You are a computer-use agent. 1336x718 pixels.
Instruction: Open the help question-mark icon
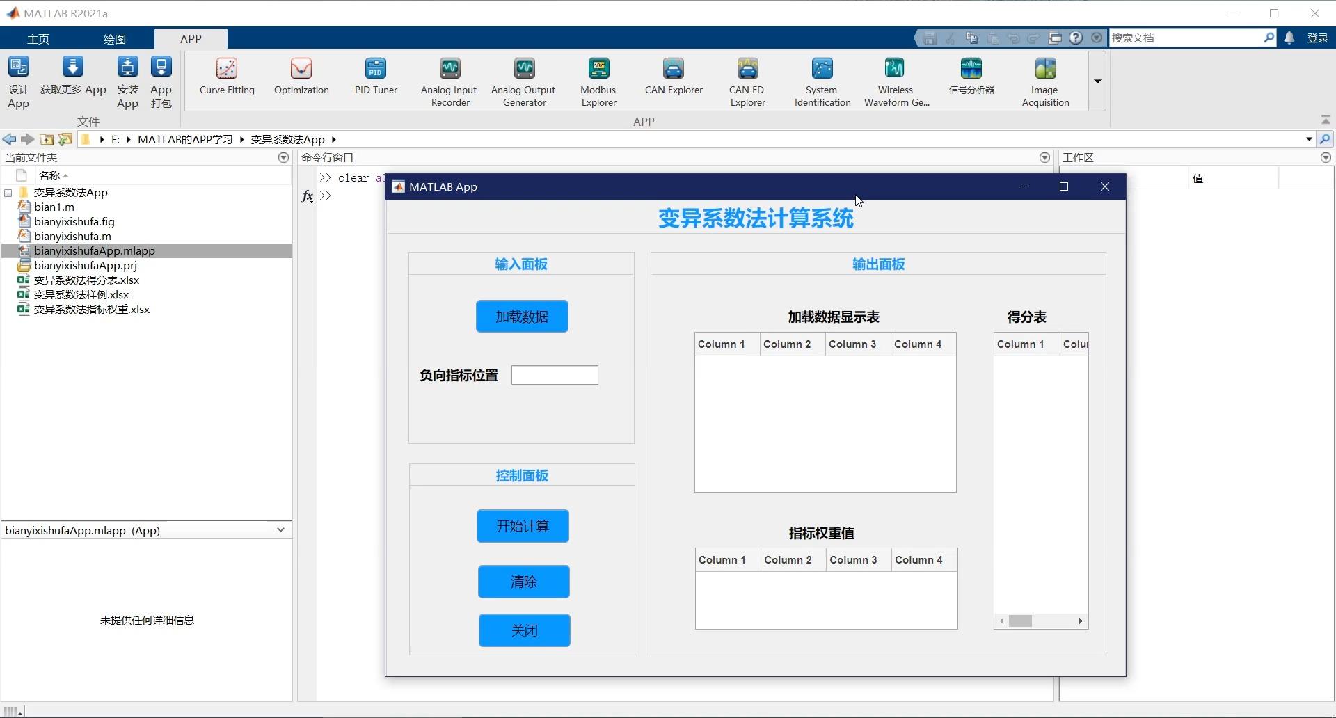tap(1076, 38)
